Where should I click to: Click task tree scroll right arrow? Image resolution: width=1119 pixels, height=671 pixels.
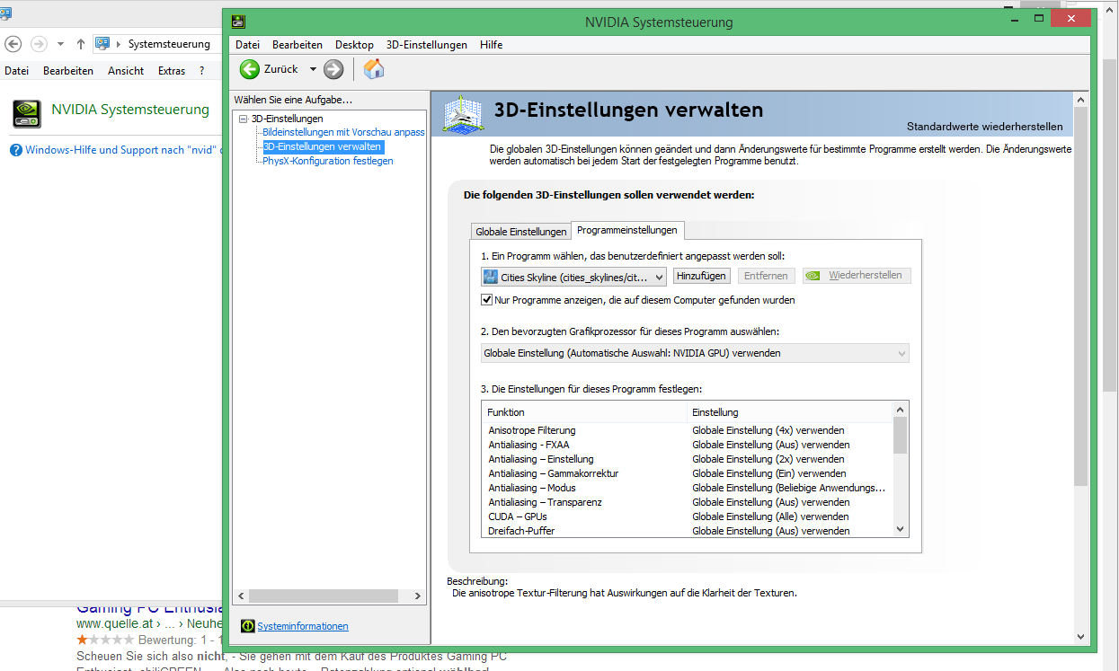pos(418,596)
